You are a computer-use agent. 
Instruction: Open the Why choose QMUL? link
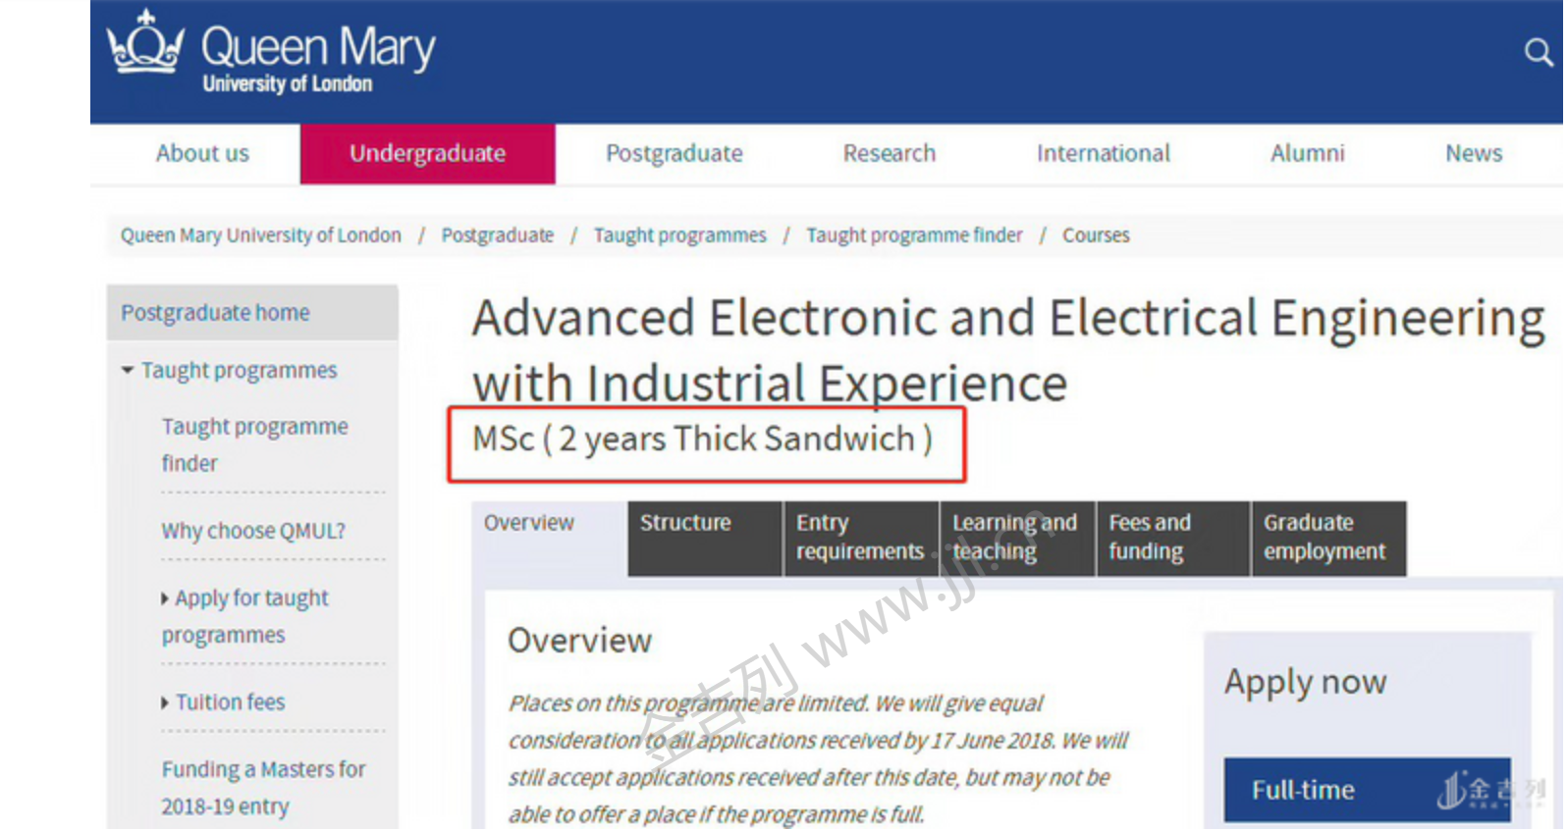[x=253, y=531]
